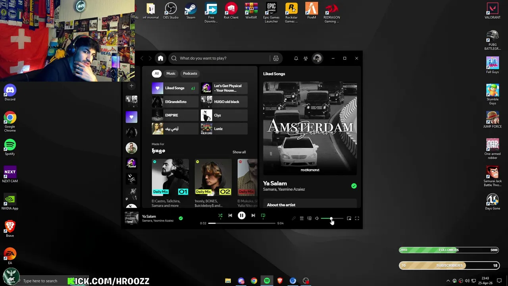Image resolution: width=508 pixels, height=286 pixels.
Task: Toggle repeat mode
Action: tap(263, 215)
